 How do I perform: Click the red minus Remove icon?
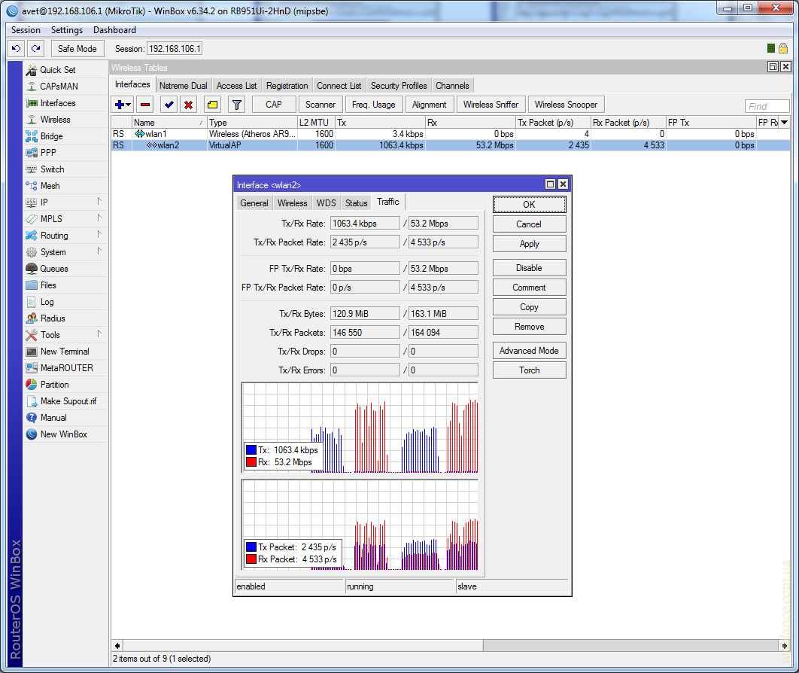(x=145, y=105)
